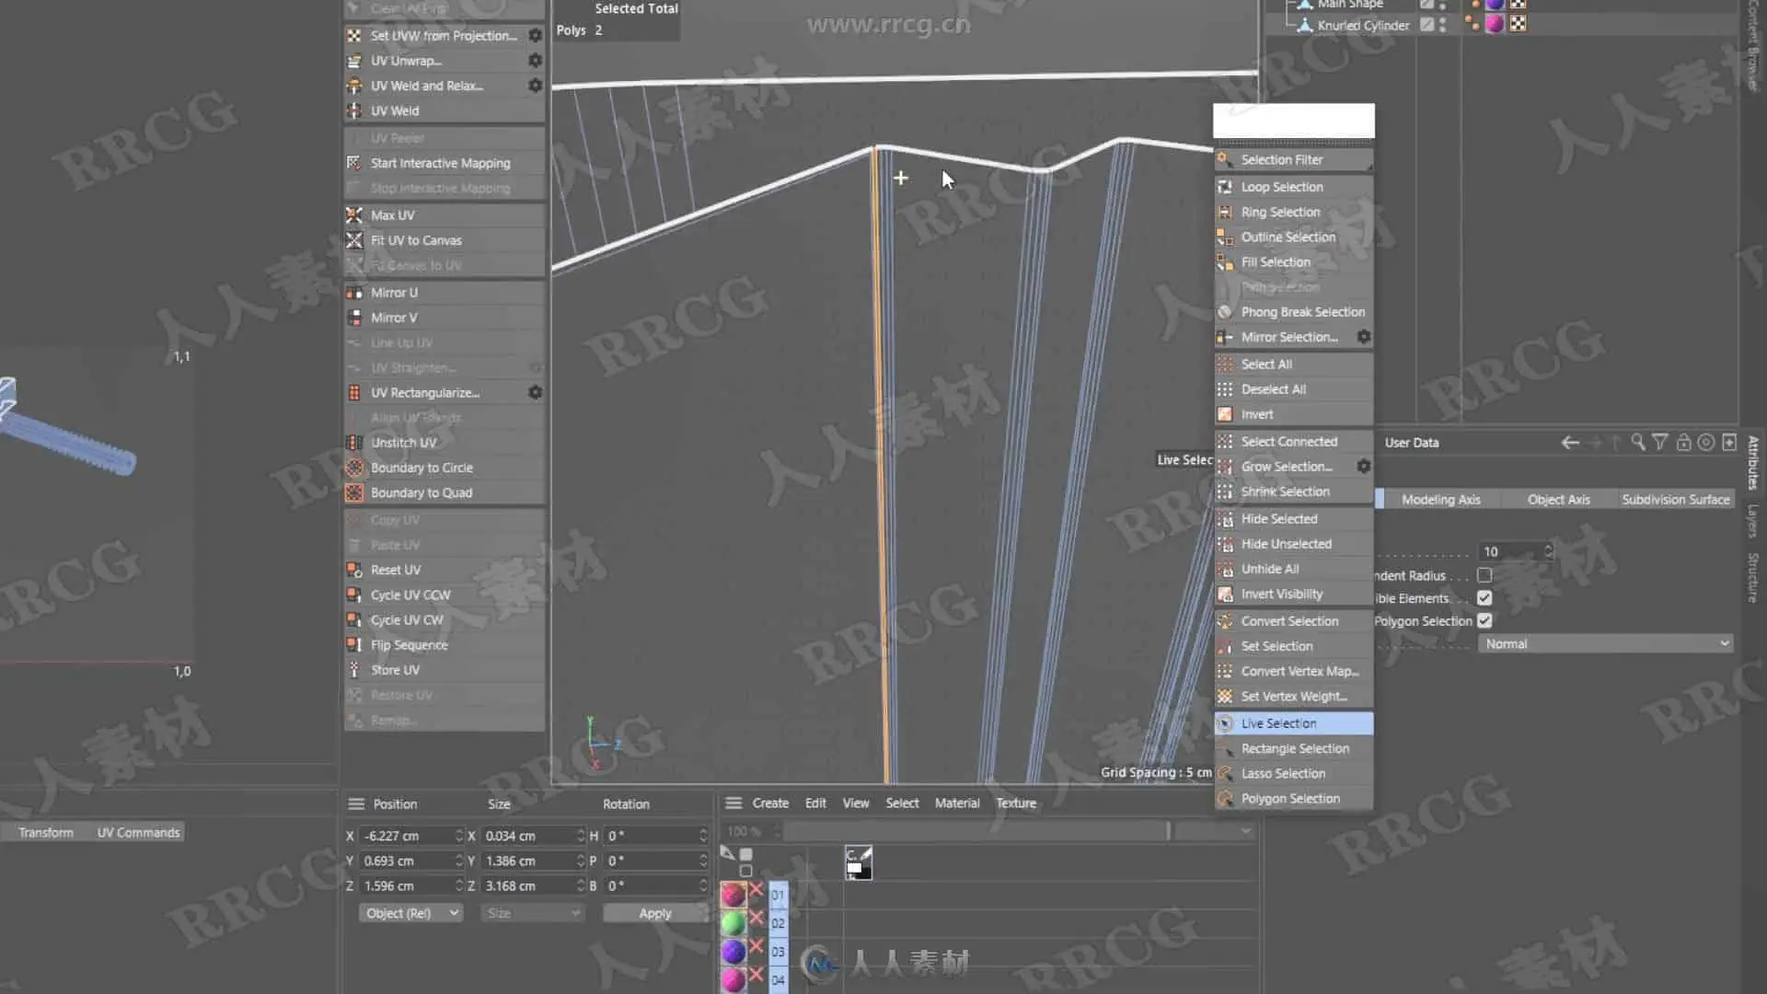This screenshot has width=1767, height=994.
Task: Open the Object (Rel) coordinate dropdown
Action: pos(410,913)
